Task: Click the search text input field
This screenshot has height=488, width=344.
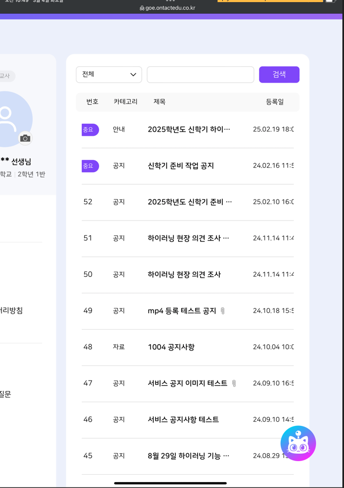Action: [x=200, y=75]
